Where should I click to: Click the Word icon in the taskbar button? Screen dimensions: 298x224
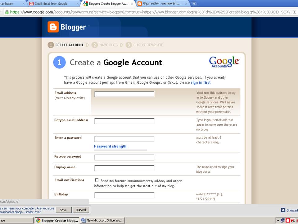pos(83,220)
